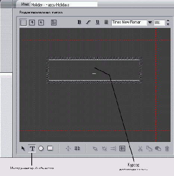174x176 pixels.
Task: Click inside the text box on canvas
Action: point(94,70)
